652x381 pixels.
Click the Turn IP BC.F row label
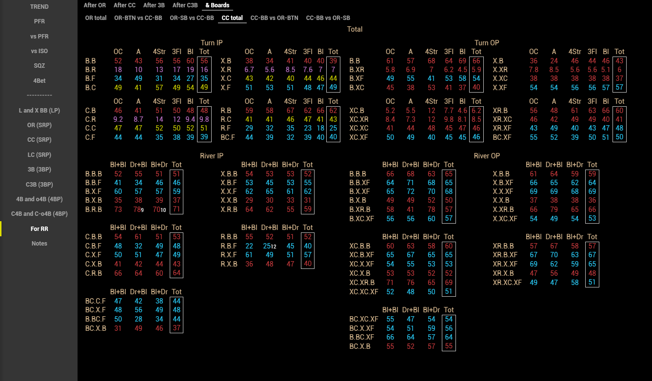pos(228,137)
